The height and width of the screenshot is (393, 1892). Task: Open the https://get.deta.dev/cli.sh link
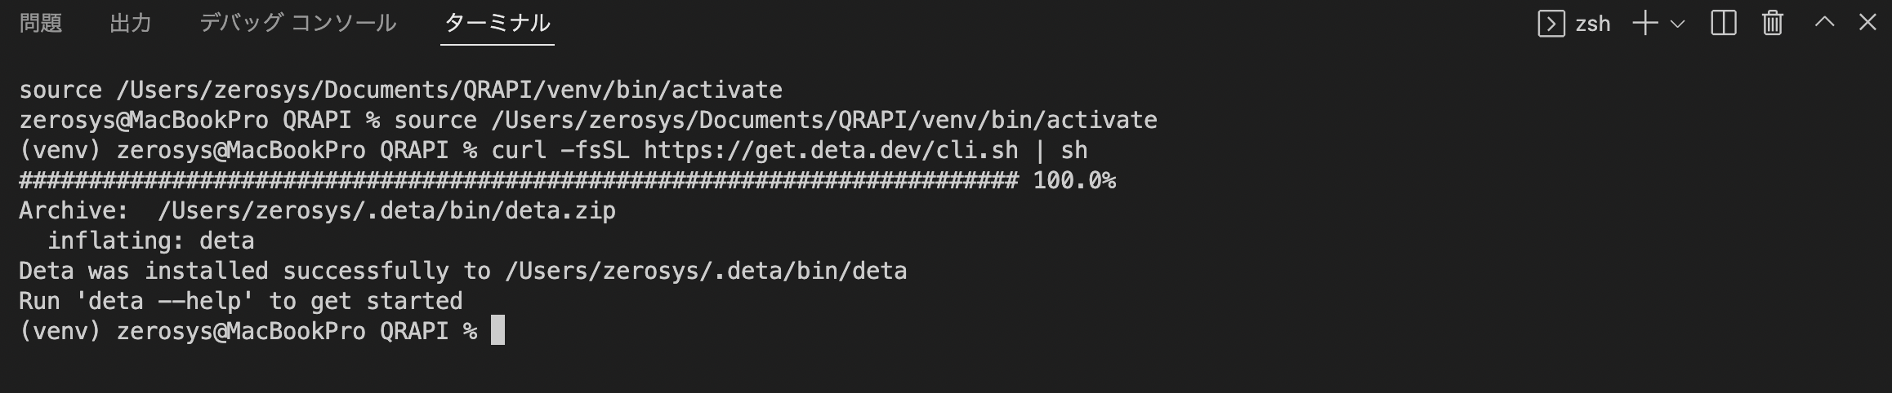(831, 150)
